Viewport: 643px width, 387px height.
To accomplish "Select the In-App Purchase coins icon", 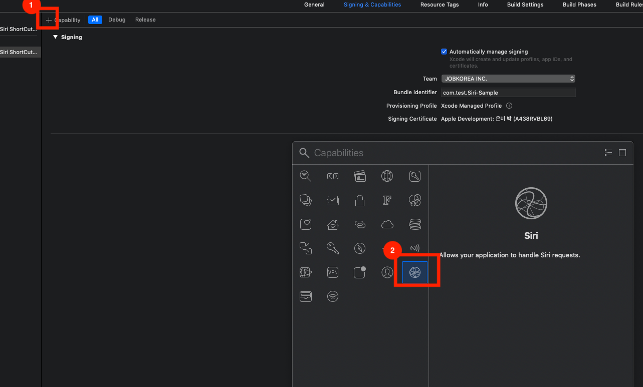I will click(414, 224).
